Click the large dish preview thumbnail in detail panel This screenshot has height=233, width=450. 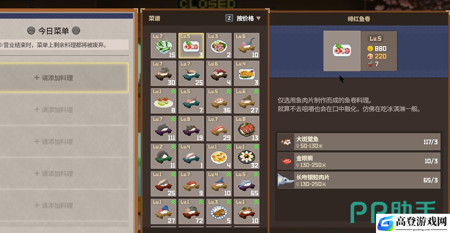(342, 51)
